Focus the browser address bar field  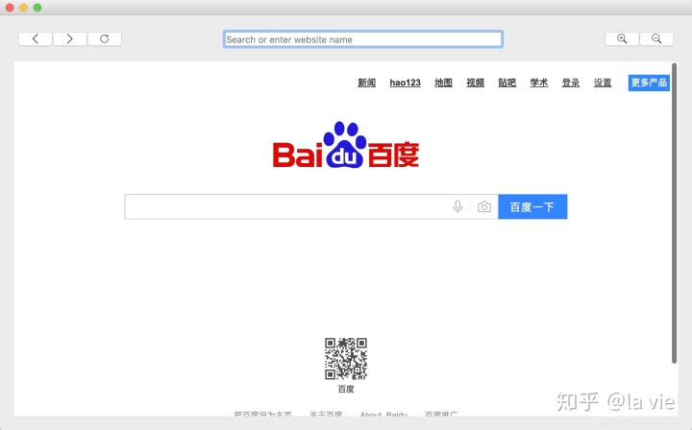[362, 39]
